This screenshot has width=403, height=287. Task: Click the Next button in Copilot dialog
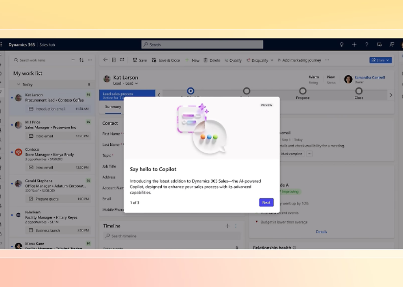click(x=266, y=202)
